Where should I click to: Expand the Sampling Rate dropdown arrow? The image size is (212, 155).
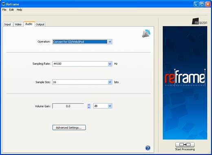pyautogui.click(x=110, y=64)
